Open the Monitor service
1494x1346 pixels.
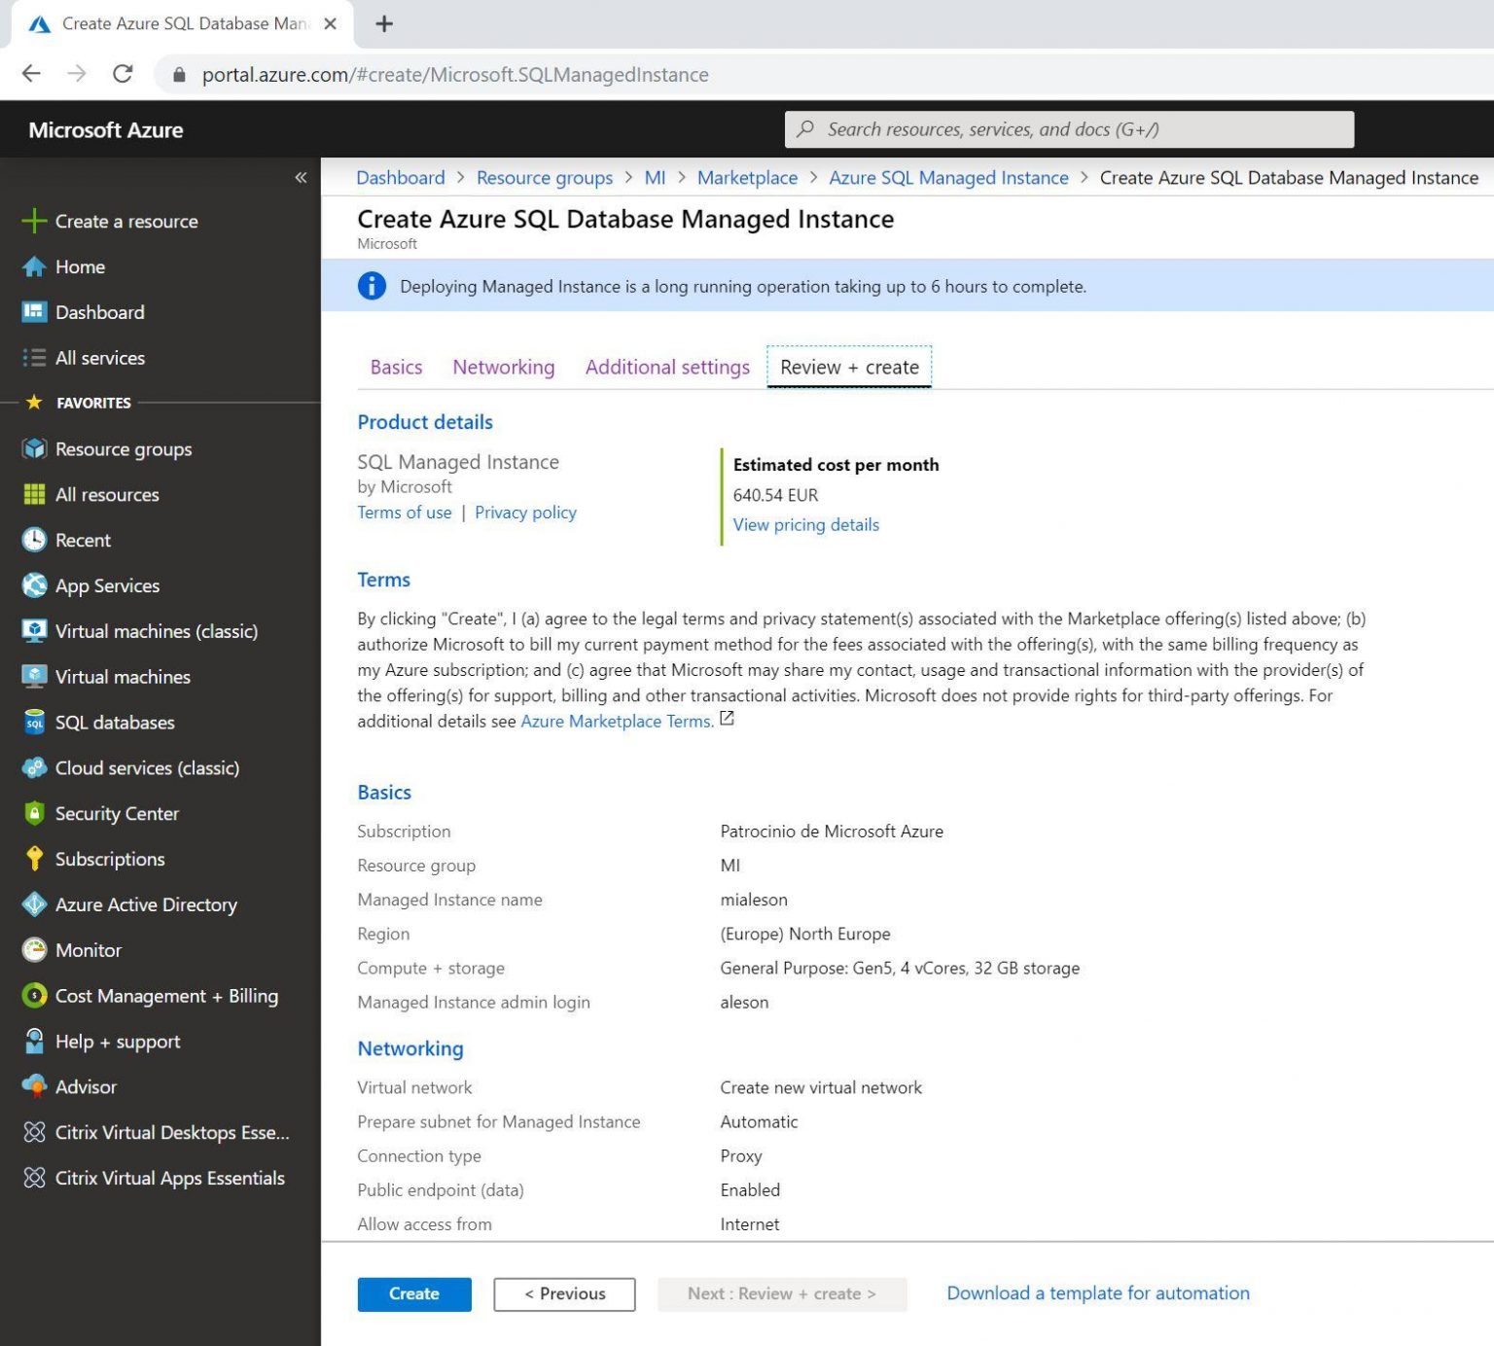pyautogui.click(x=88, y=950)
